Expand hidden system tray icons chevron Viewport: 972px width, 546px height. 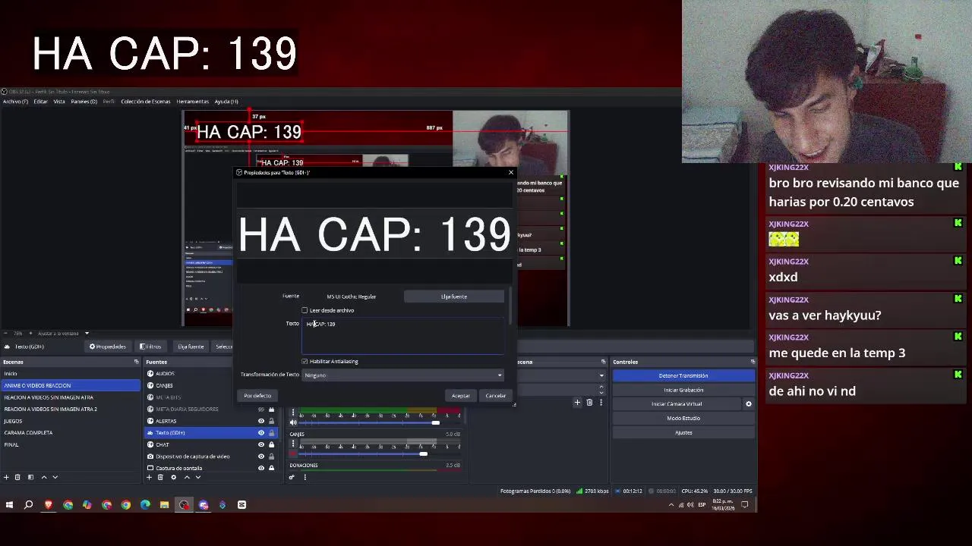(x=671, y=504)
